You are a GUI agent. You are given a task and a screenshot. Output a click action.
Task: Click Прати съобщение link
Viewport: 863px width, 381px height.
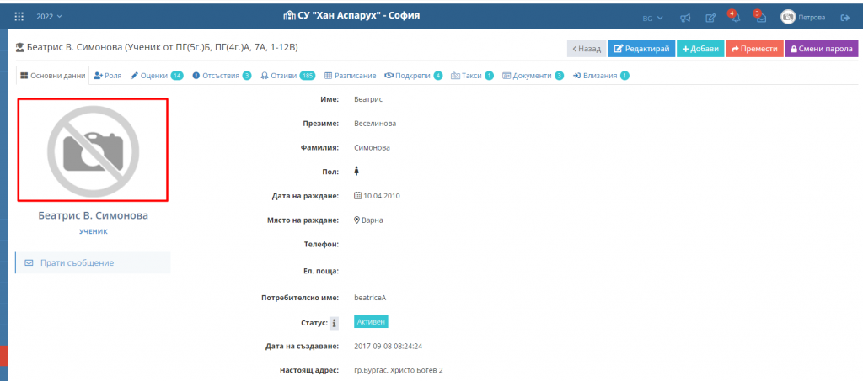93,262
